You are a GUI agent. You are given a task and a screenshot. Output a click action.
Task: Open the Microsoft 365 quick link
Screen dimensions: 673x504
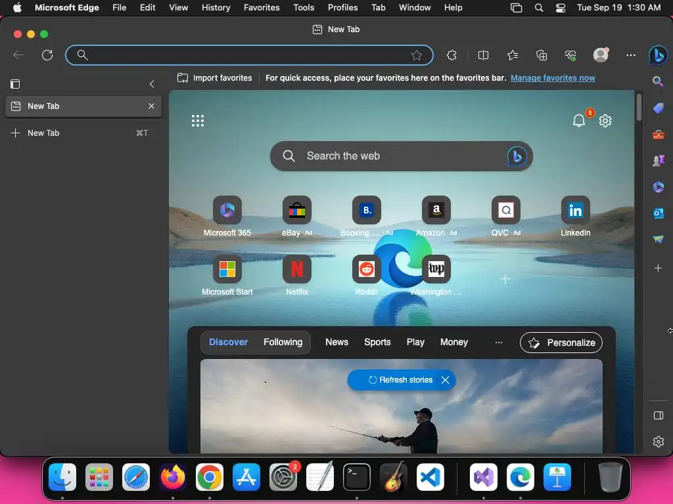click(x=227, y=217)
